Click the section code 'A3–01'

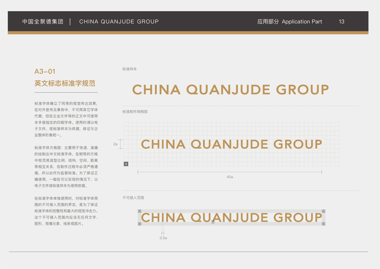(x=45, y=72)
